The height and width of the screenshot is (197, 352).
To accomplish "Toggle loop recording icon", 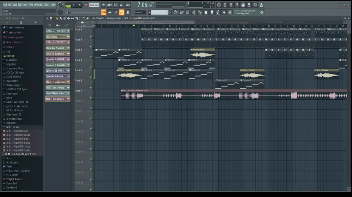I will click(128, 5).
